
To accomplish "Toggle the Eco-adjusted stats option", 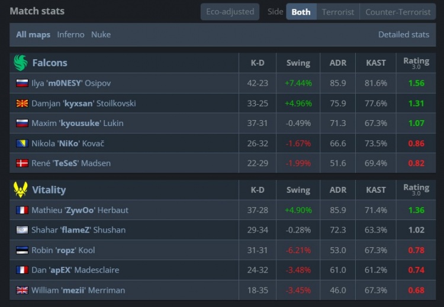I will 230,12.
